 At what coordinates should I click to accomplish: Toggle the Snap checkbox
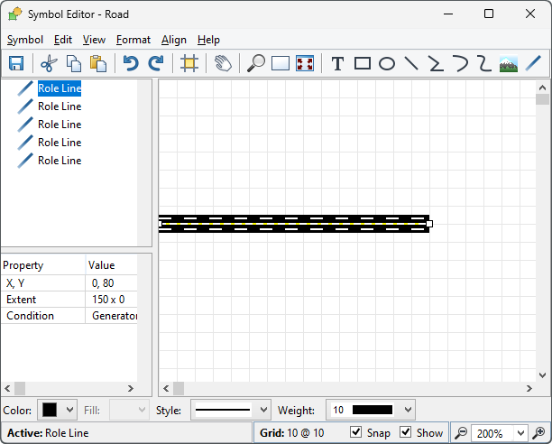[356, 431]
